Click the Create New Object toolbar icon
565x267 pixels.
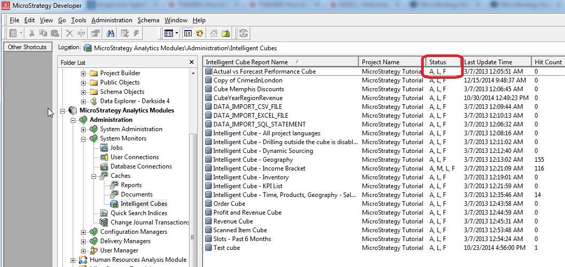(13, 33)
